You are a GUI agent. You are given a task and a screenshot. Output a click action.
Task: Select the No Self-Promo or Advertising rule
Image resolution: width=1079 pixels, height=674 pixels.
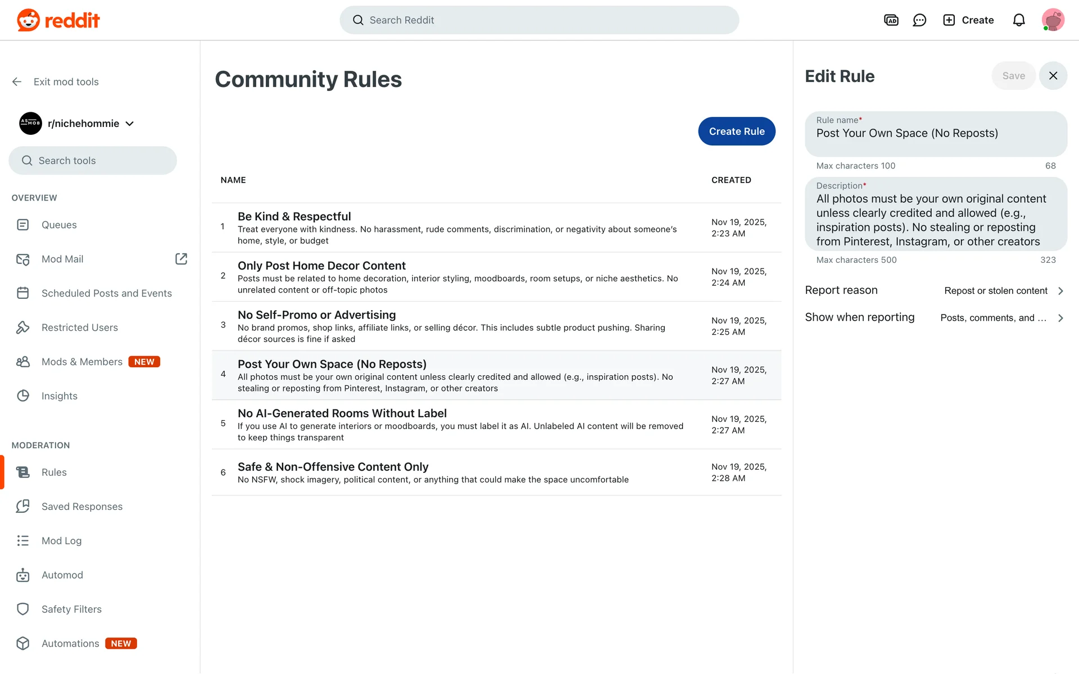pos(316,315)
